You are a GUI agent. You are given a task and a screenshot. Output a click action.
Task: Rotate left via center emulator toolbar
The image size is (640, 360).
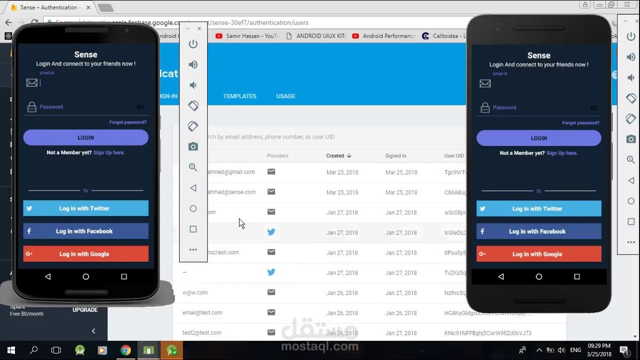pyautogui.click(x=193, y=105)
